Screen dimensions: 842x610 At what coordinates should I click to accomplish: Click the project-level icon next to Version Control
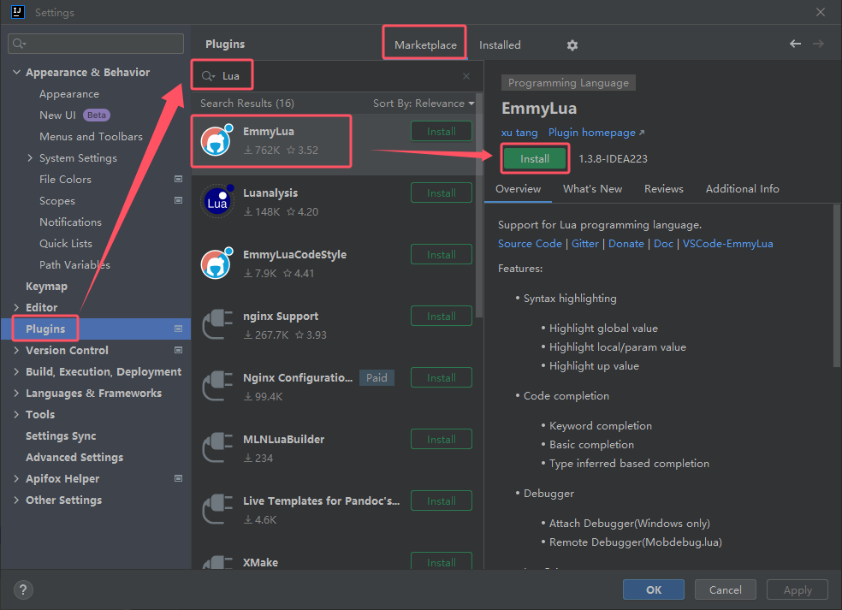point(178,350)
